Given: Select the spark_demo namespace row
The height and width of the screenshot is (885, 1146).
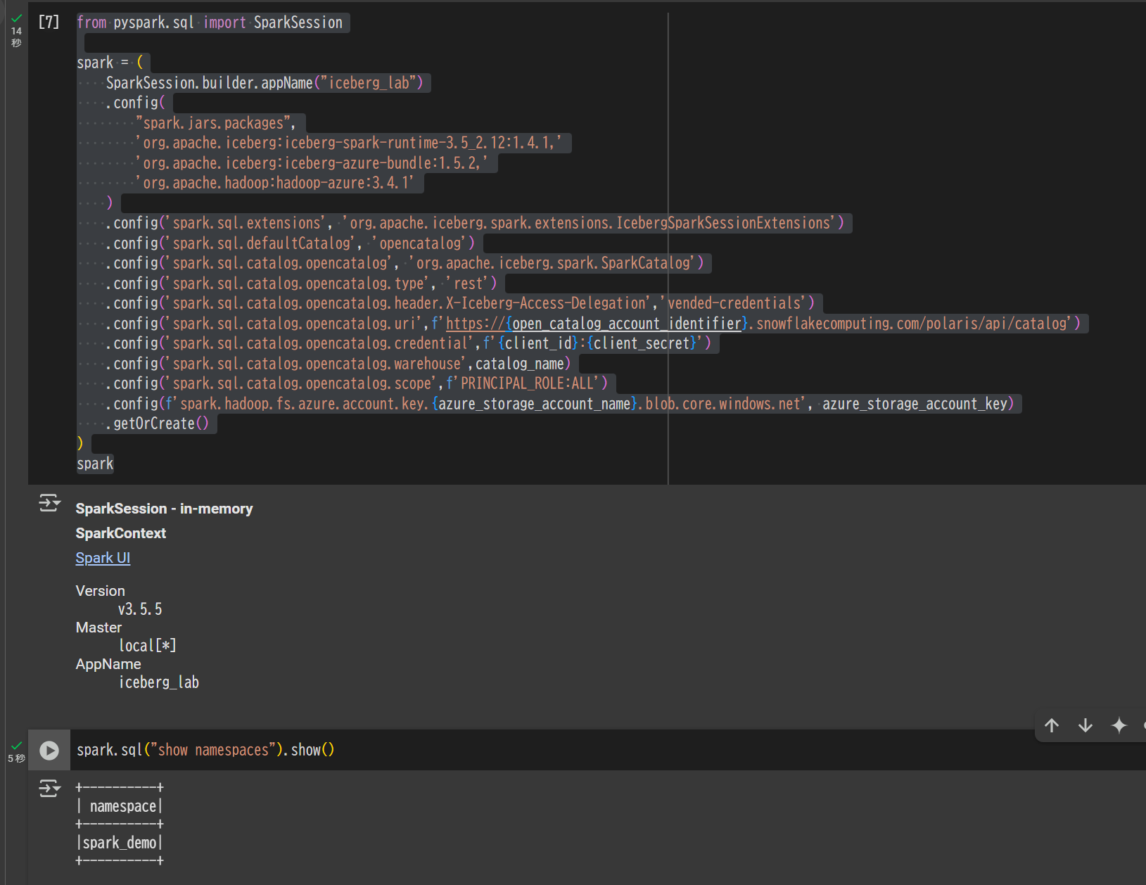Looking at the screenshot, I should (120, 843).
